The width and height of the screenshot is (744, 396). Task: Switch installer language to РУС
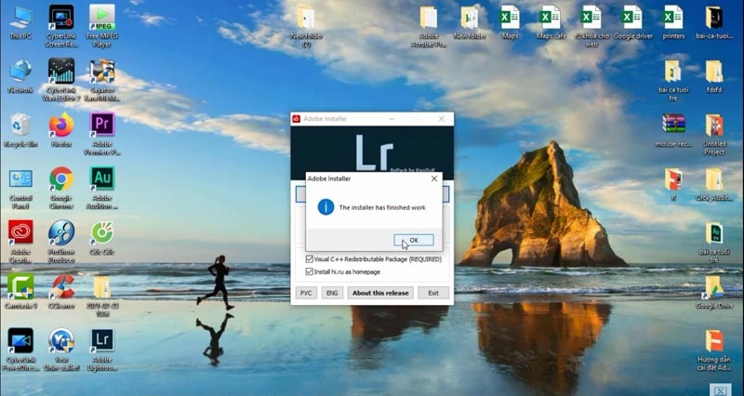[x=306, y=293]
